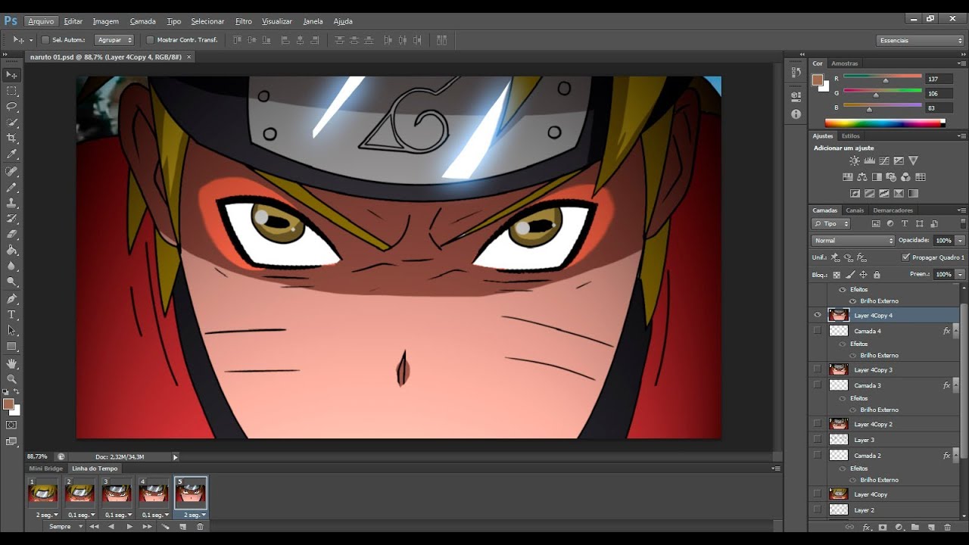Add a Levels adjustment
The width and height of the screenshot is (969, 545).
click(x=869, y=161)
